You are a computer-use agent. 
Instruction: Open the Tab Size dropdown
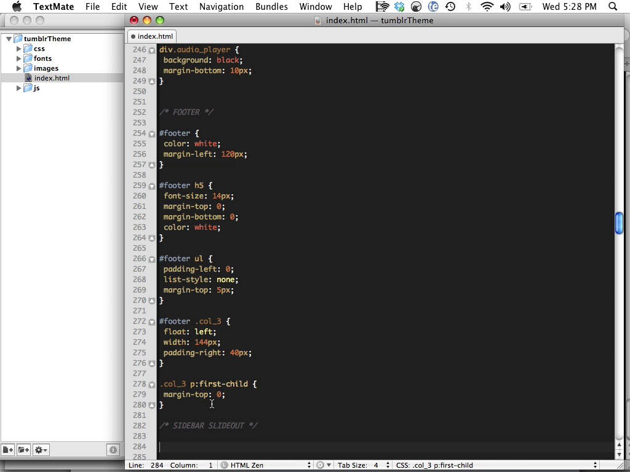click(x=363, y=465)
